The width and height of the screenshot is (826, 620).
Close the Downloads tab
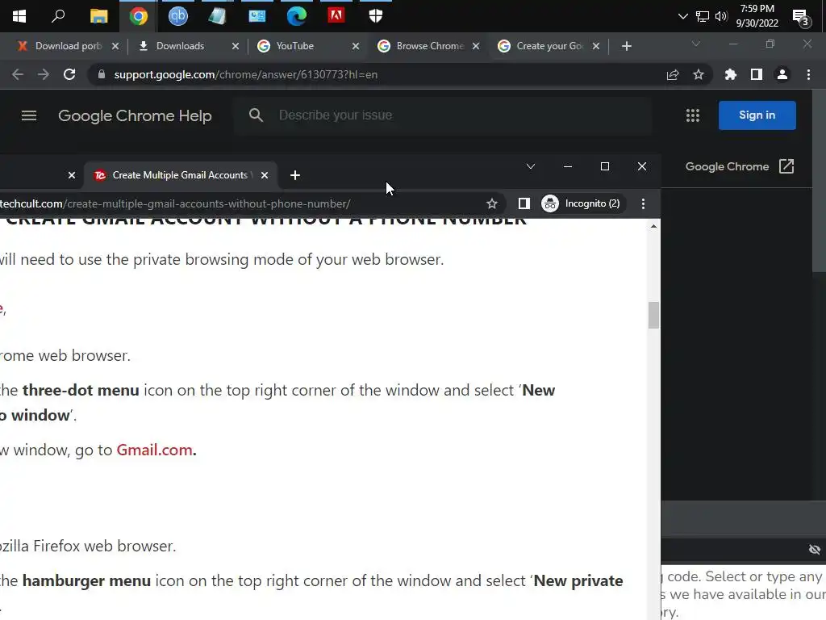(236, 46)
